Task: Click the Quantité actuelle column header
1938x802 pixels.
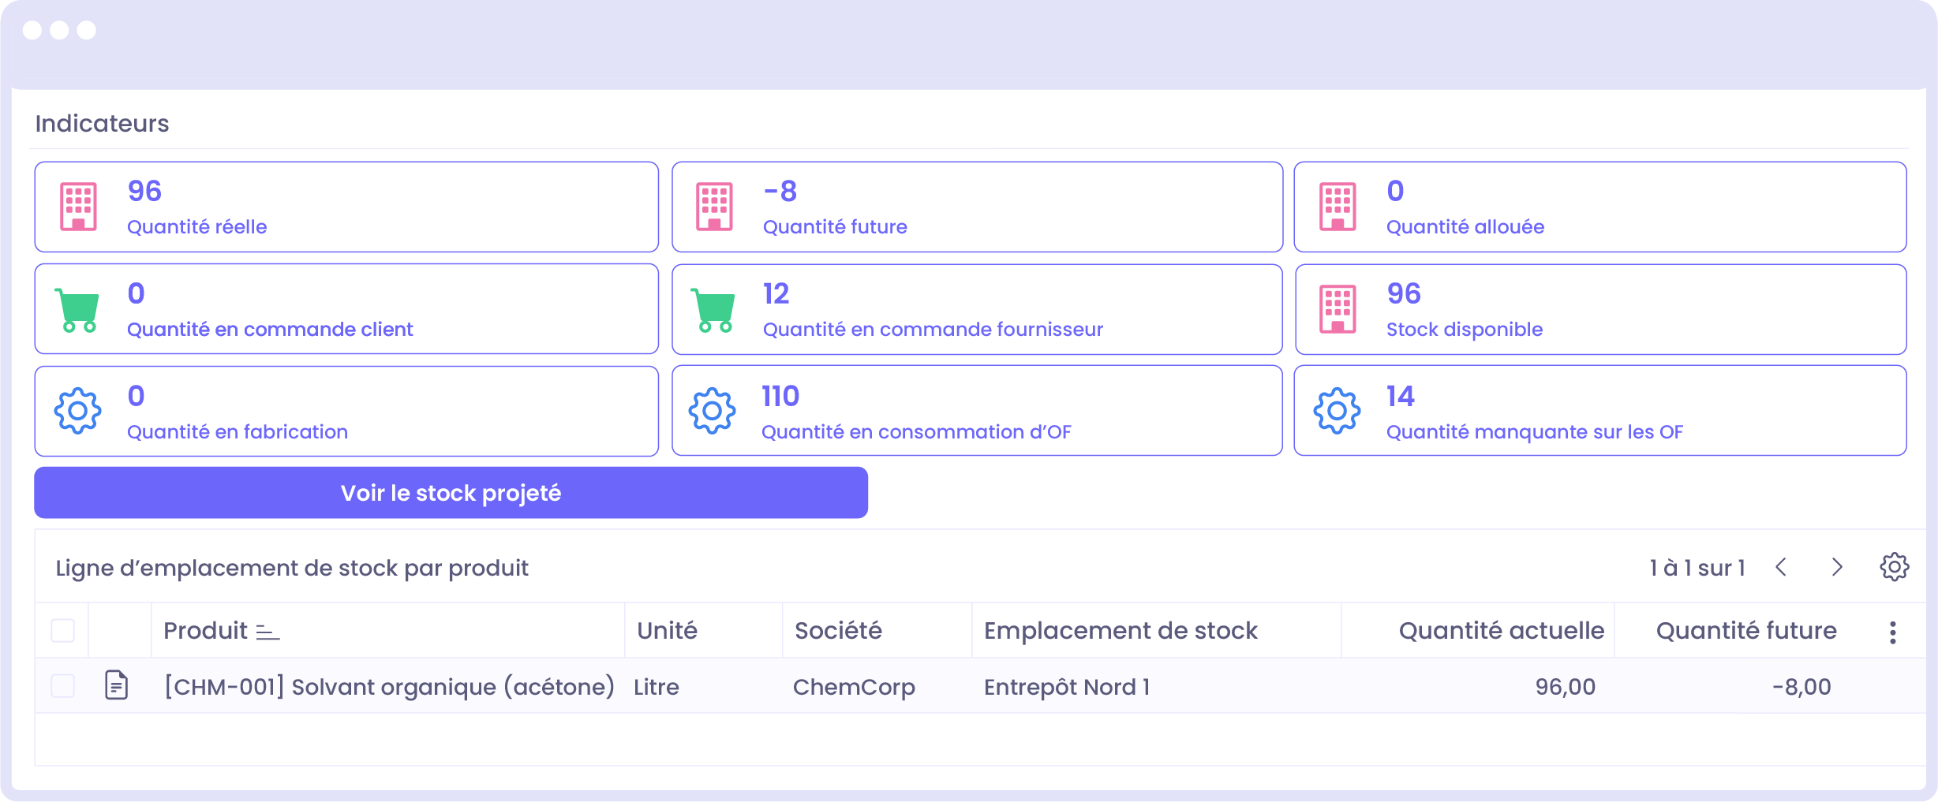Action: tap(1501, 631)
